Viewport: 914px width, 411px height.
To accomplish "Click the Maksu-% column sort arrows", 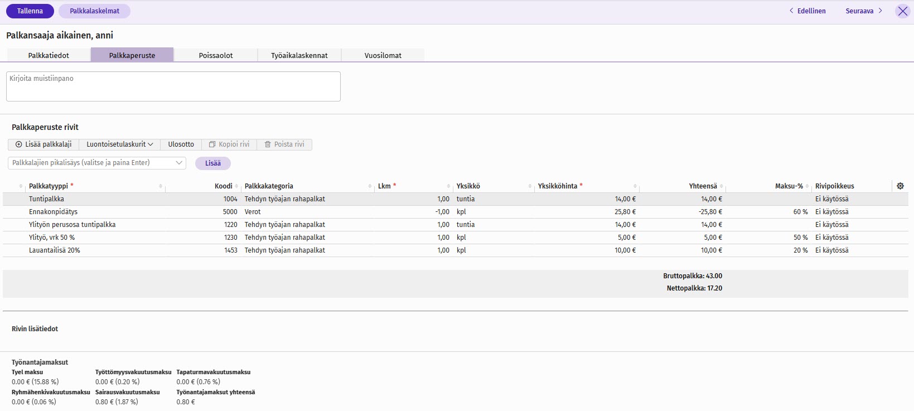I will (807, 186).
